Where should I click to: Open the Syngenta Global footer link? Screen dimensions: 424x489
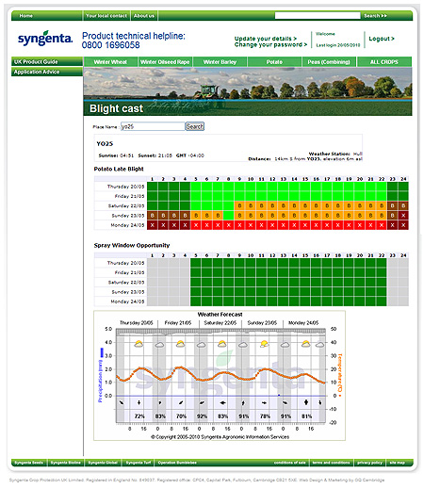point(103,463)
